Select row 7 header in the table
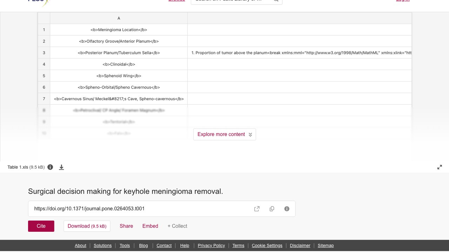Viewport: 449px width, 252px height. click(x=44, y=99)
